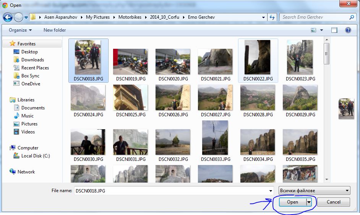
Task: Open the Videos library
Action: pos(28,132)
